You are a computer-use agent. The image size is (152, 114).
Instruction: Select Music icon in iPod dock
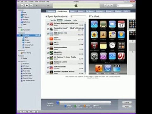99,68
